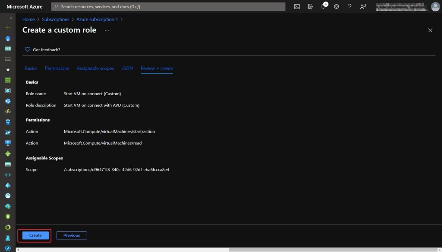Open Resource groups cube icon in sidebar
Image resolution: width=442 pixels, height=252 pixels.
[8, 90]
